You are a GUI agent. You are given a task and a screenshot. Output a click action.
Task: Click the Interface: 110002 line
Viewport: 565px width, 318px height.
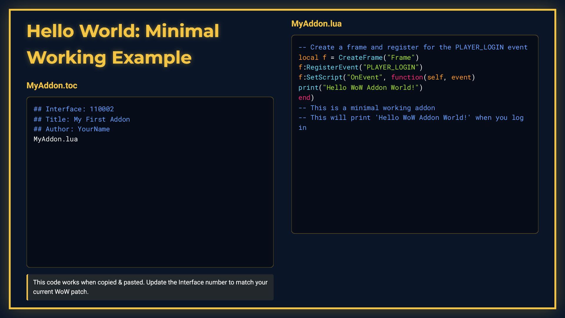[74, 109]
